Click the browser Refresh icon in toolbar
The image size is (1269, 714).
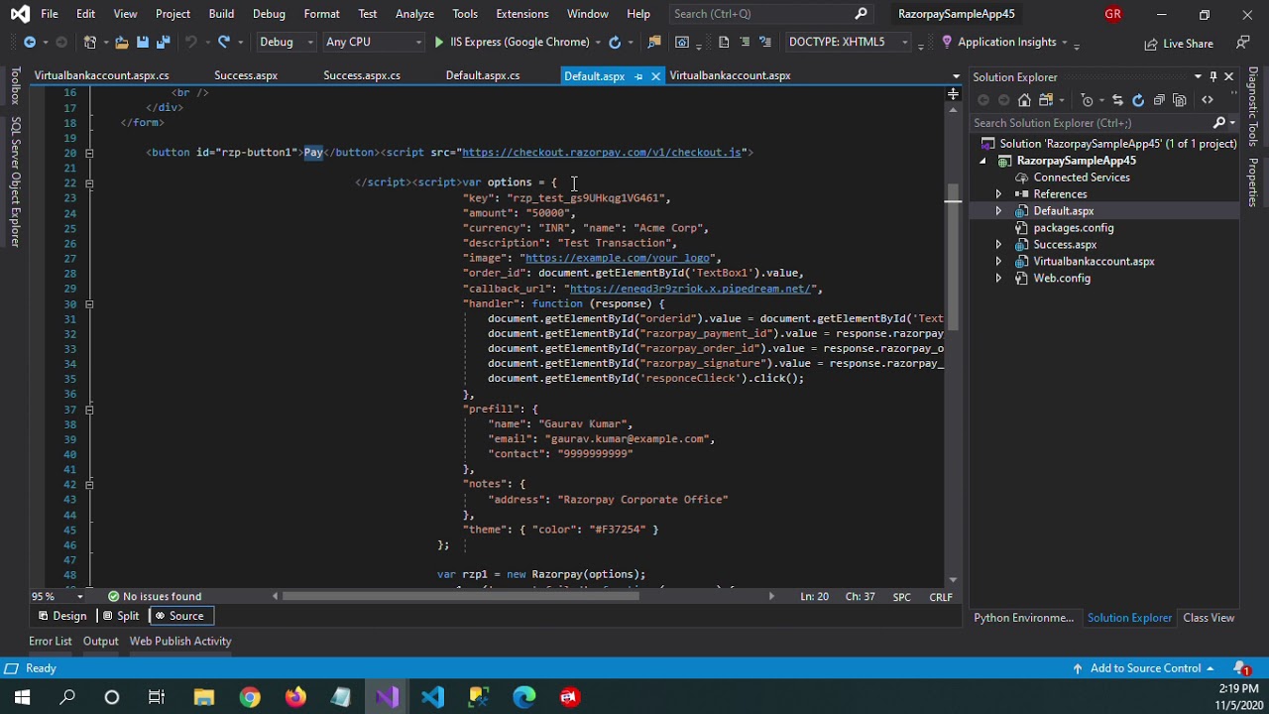click(x=615, y=42)
